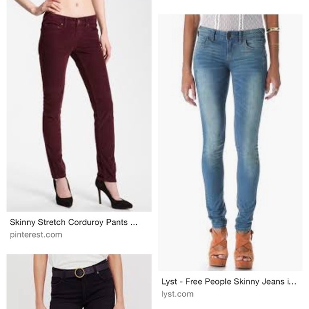Click the tan wedge sandals in jeans photo

coord(232,248)
